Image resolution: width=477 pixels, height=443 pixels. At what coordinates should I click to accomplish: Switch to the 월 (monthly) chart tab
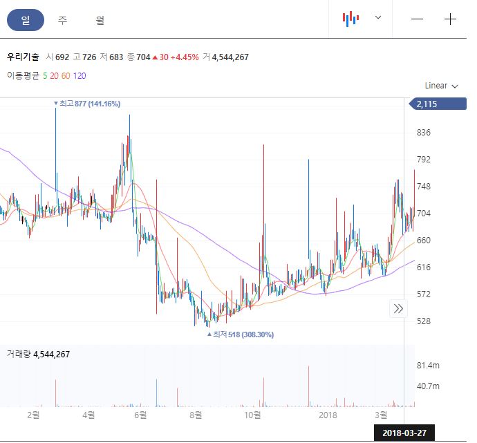[100, 20]
